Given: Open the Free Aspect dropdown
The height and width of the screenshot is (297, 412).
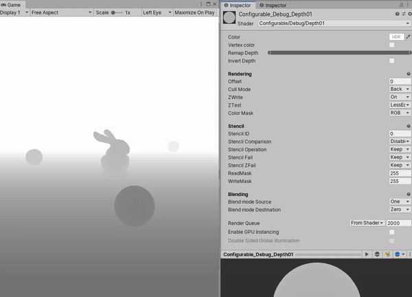Looking at the screenshot, I should click(x=62, y=12).
